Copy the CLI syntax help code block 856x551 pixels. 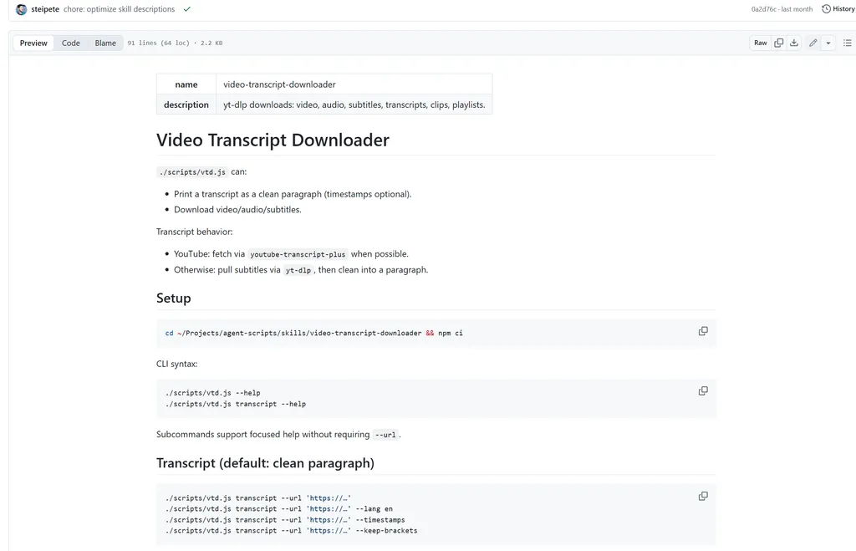point(703,391)
